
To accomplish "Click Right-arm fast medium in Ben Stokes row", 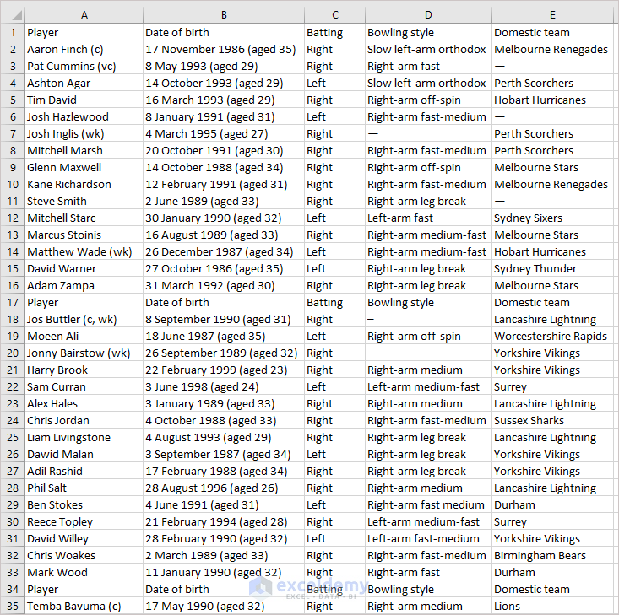I will [x=428, y=505].
